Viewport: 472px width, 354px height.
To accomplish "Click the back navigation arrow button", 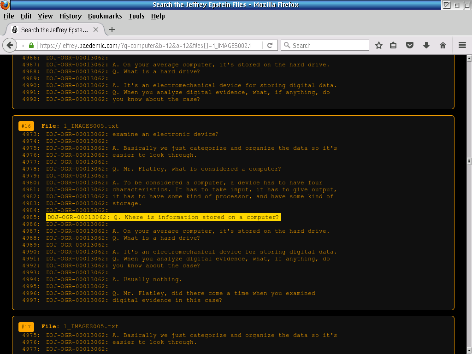I will click(10, 45).
